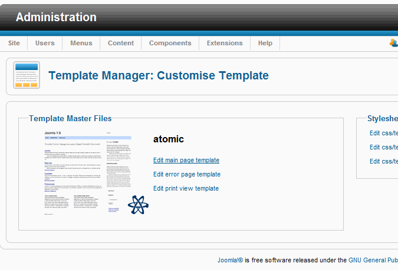Open the Users menu
Viewport: 398px width, 270px height.
tap(45, 43)
